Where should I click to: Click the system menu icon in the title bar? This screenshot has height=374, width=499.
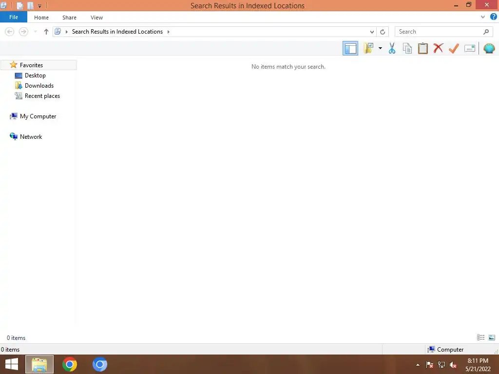[x=3, y=5]
